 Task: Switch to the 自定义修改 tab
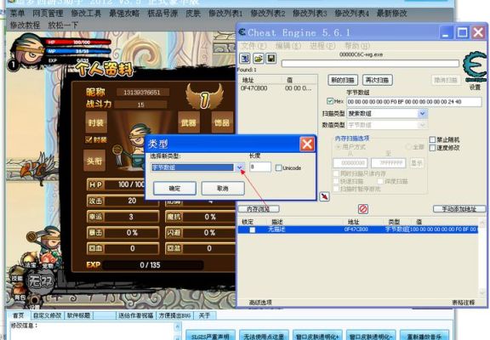click(47, 315)
